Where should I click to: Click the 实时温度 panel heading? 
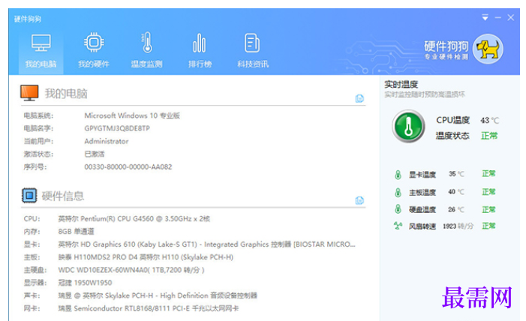(401, 84)
